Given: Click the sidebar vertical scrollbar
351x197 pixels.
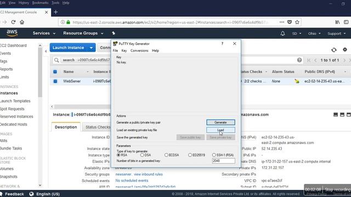Looking at the screenshot, I should click(40, 73).
